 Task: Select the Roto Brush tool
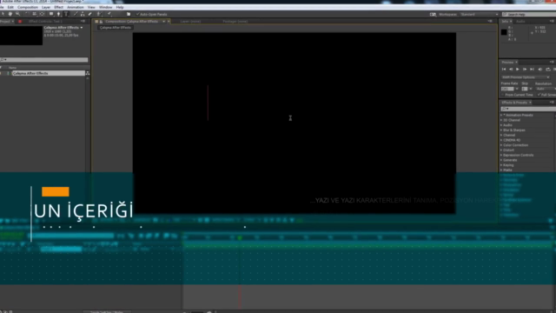(x=100, y=14)
